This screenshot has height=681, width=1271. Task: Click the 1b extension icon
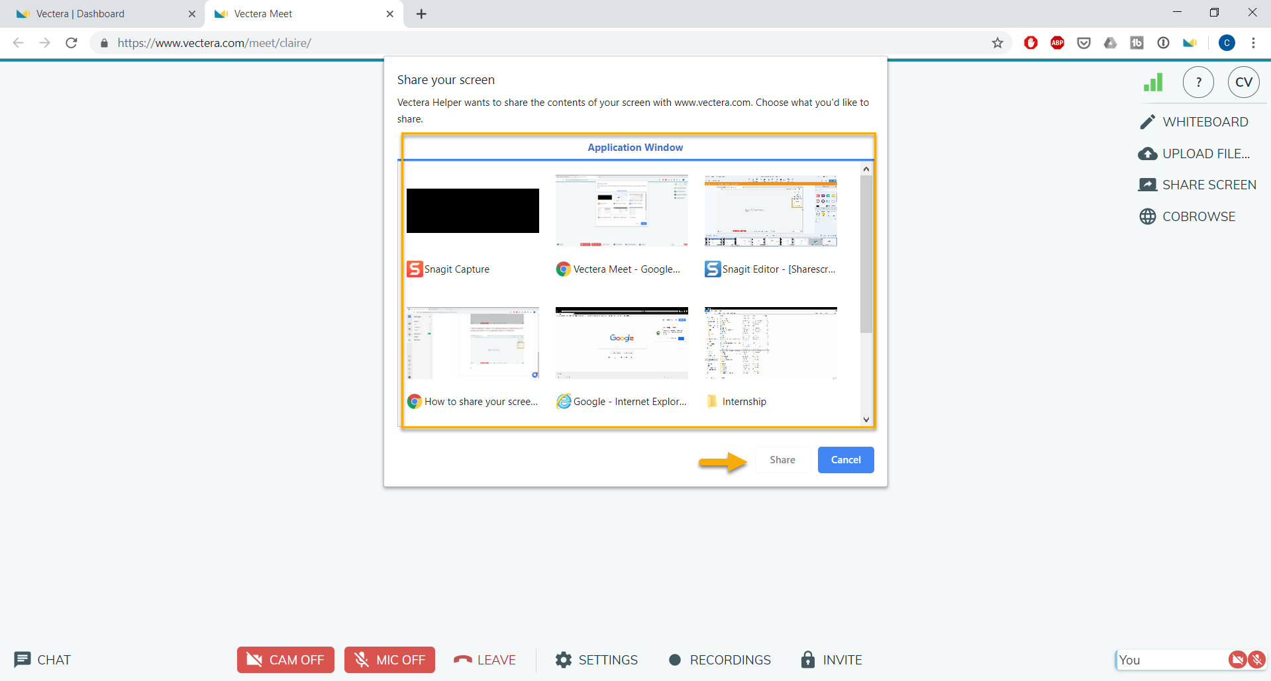pos(1137,43)
